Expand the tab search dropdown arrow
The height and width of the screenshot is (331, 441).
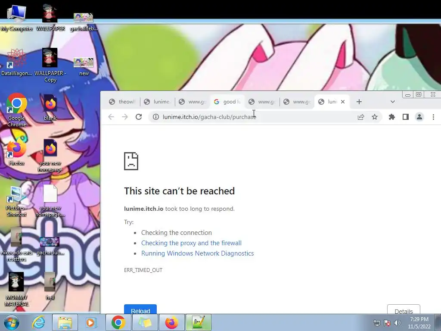(x=393, y=102)
